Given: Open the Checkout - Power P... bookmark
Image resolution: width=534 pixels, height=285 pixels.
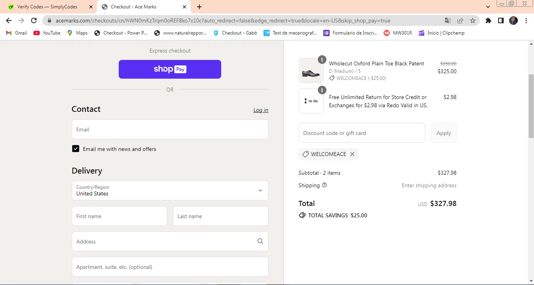Looking at the screenshot, I should point(121,33).
